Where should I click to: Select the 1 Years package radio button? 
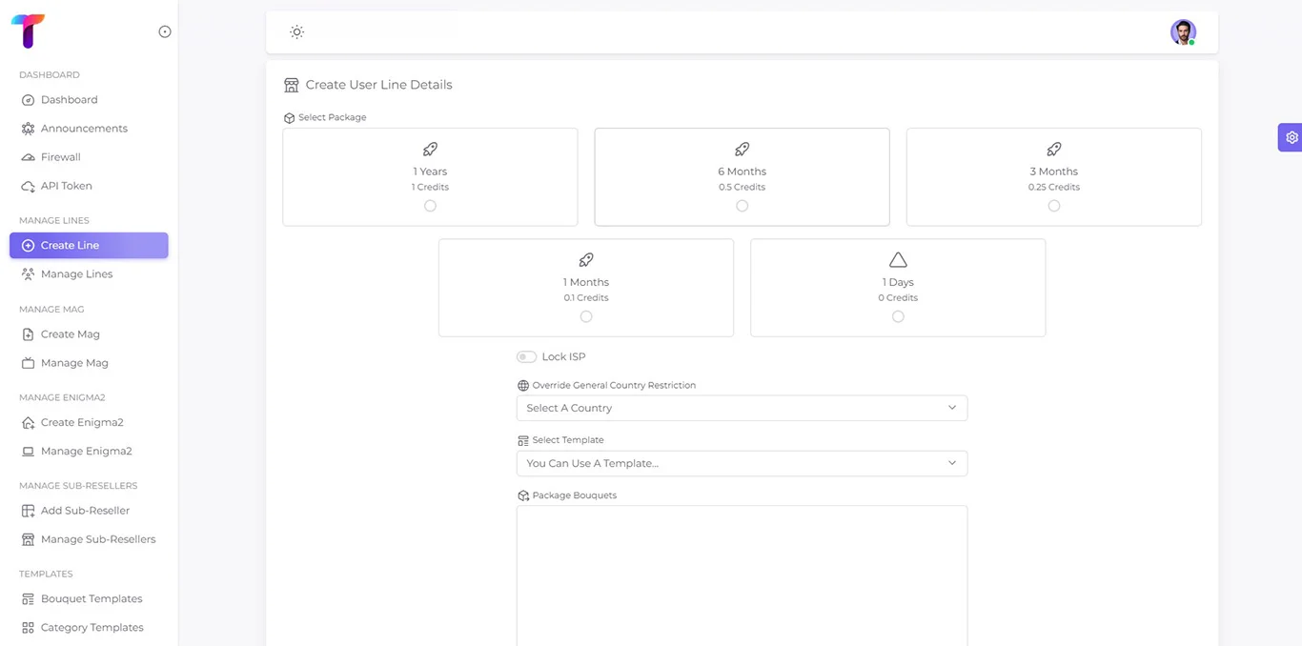tap(430, 206)
